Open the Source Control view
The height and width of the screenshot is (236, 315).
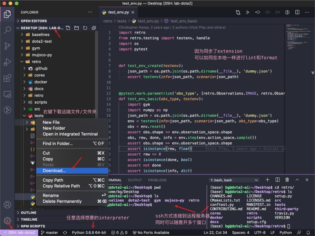pos(7,46)
